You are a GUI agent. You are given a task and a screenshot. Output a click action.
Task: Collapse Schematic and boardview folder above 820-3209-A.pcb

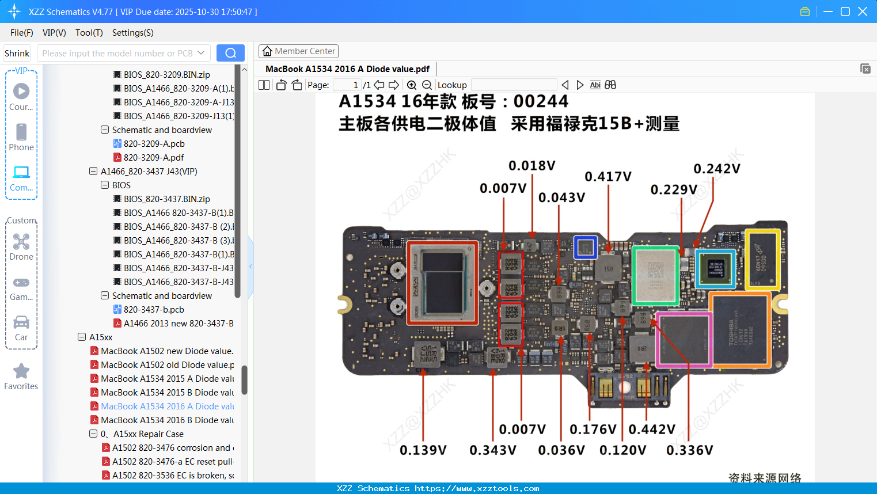(x=105, y=130)
